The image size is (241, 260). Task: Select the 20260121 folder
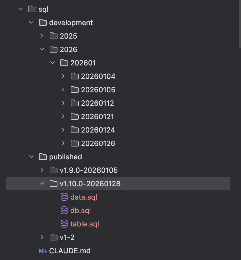coord(97,117)
